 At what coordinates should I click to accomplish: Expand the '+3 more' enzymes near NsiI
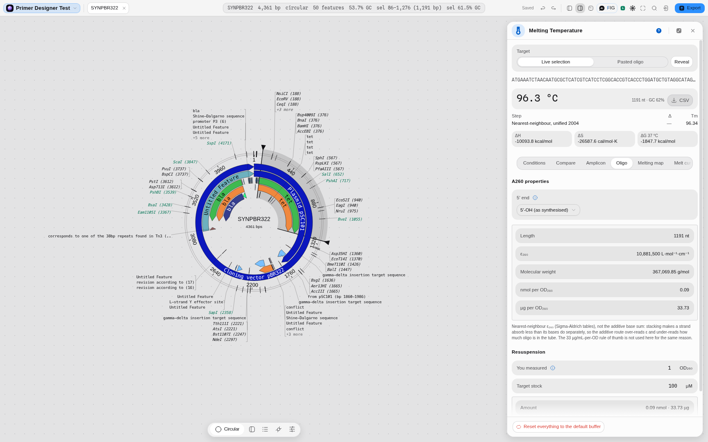click(285, 110)
